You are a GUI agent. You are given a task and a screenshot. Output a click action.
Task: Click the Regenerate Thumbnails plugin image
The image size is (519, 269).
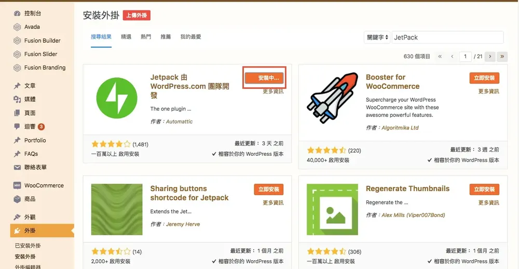pyautogui.click(x=332, y=209)
